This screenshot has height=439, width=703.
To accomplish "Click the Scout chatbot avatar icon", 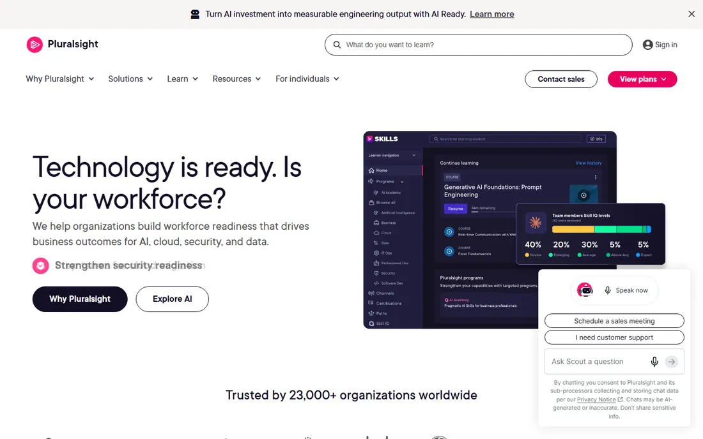I will click(585, 290).
